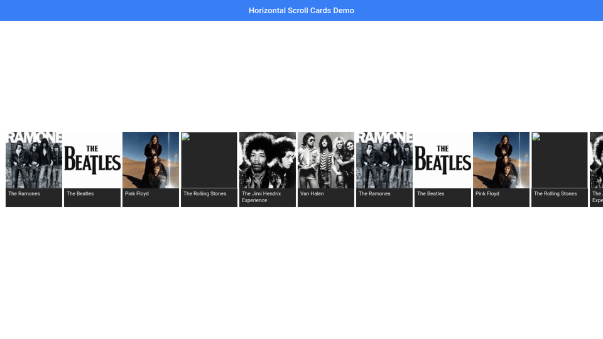Image resolution: width=603 pixels, height=339 pixels.
Task: Click the "Horizontal Scroll Cards Demo" header title
Action: point(301,11)
